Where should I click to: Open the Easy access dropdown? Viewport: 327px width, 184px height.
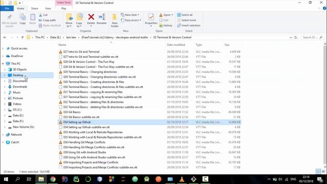(131, 20)
